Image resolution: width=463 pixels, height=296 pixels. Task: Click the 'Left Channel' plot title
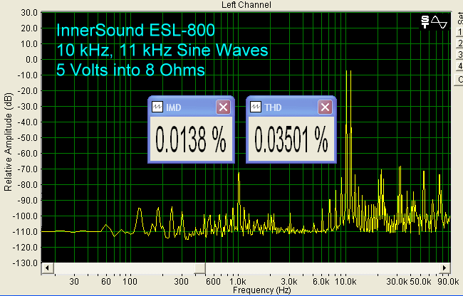coord(246,5)
